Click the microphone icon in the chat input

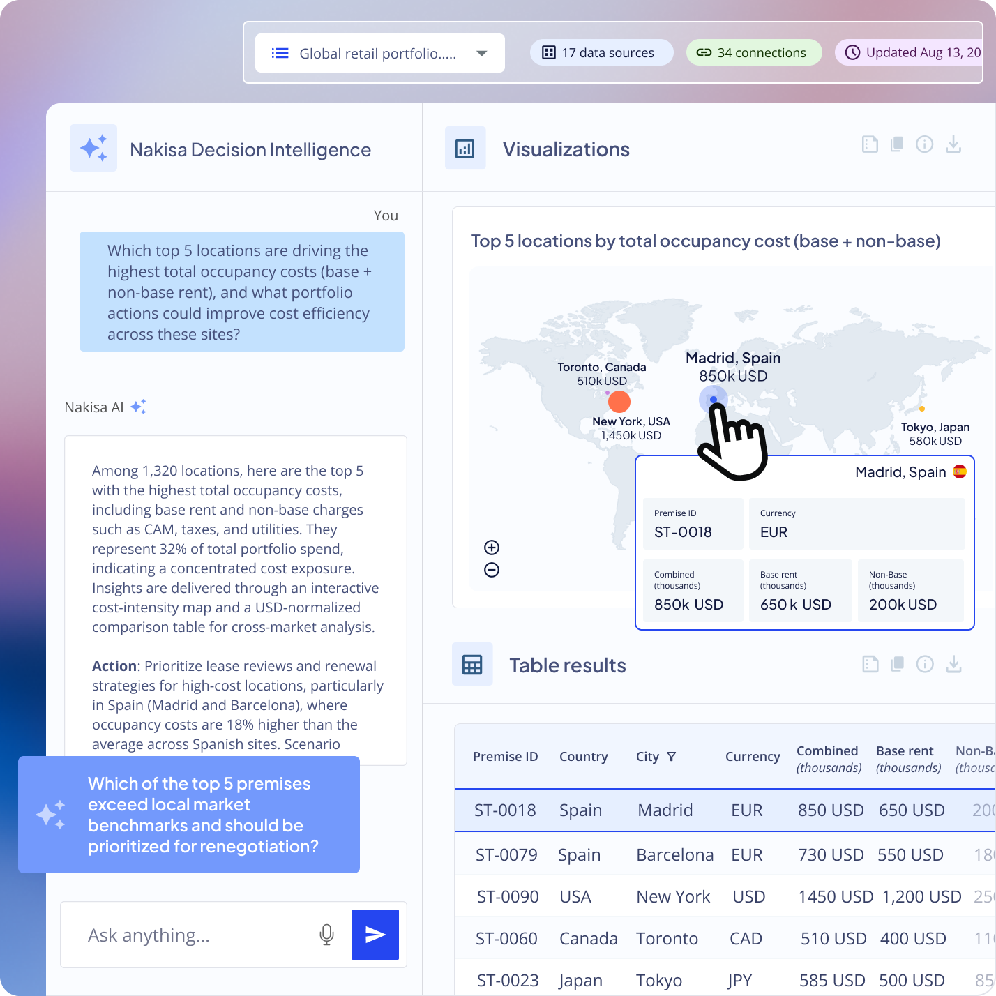pos(326,935)
